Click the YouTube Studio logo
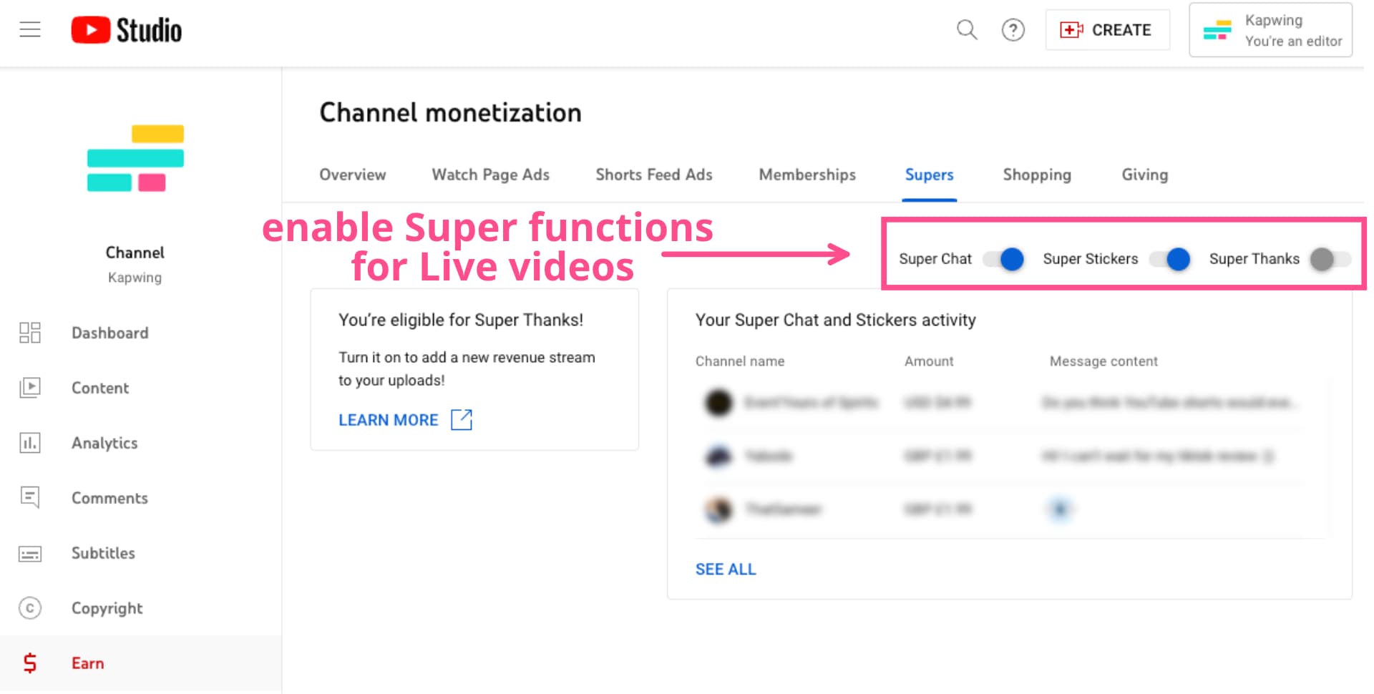Image resolution: width=1374 pixels, height=694 pixels. pyautogui.click(x=127, y=30)
